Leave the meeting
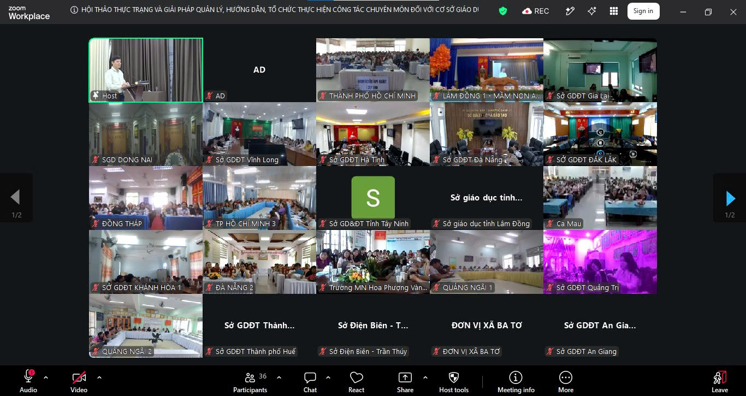The height and width of the screenshot is (396, 746). (x=720, y=382)
